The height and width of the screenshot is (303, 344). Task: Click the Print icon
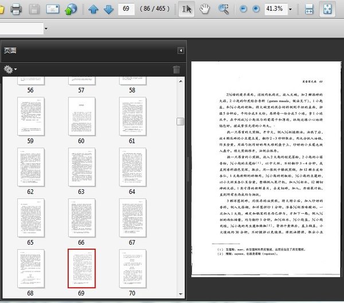16,9
